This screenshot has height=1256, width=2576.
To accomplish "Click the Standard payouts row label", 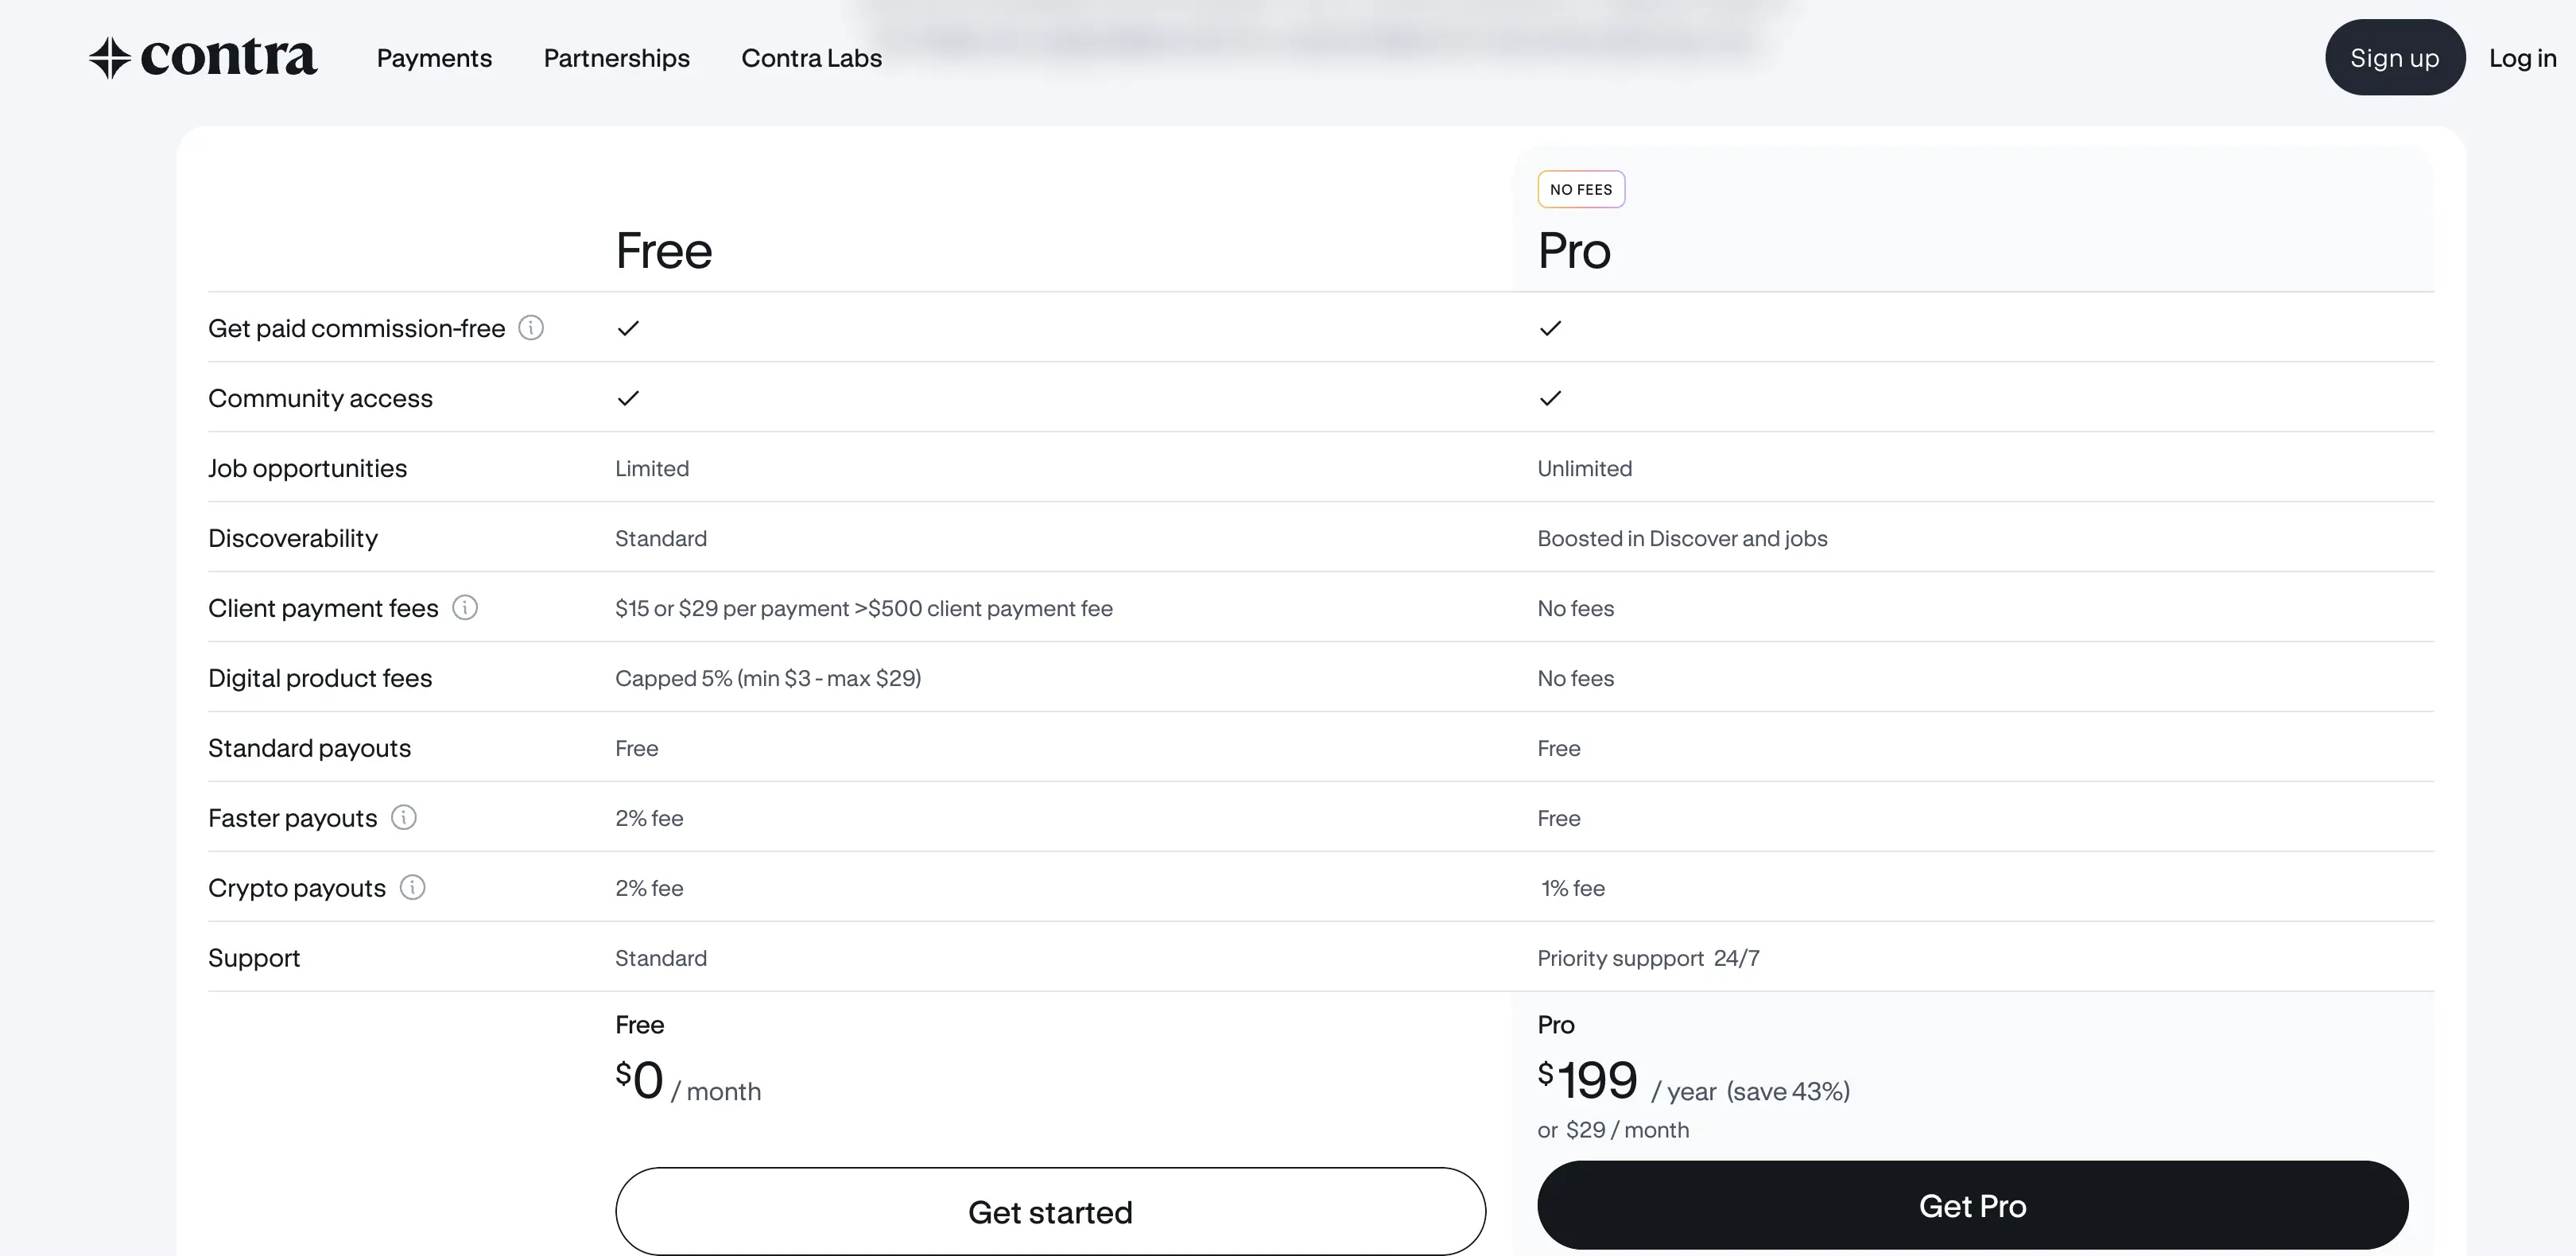I will pyautogui.click(x=310, y=748).
